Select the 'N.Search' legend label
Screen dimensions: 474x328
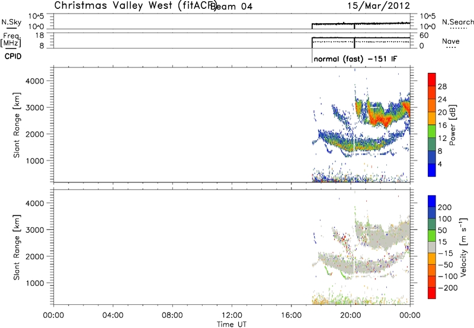coord(457,22)
